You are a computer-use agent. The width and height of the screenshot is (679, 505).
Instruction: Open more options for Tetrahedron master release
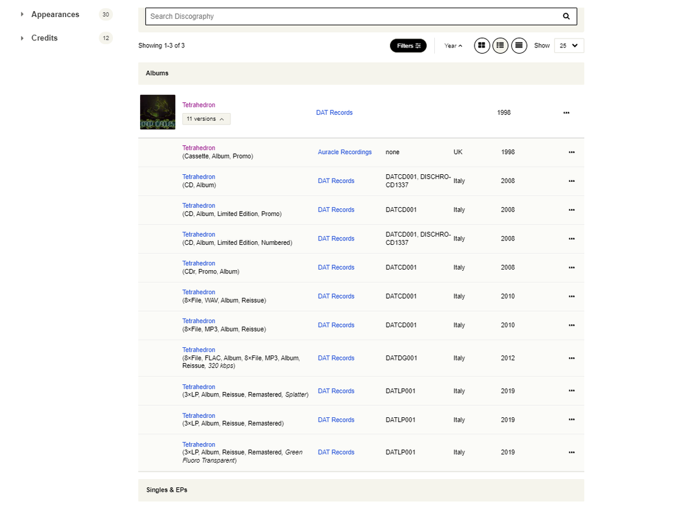[x=566, y=112]
